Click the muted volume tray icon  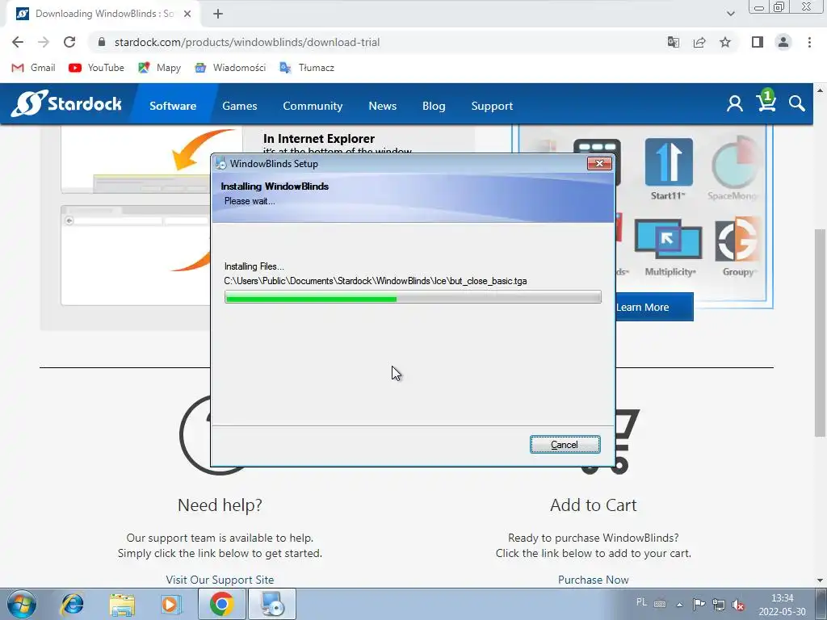(738, 605)
